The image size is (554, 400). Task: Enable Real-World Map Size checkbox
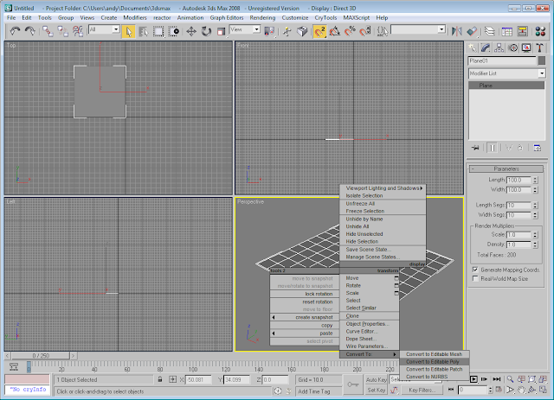click(475, 279)
